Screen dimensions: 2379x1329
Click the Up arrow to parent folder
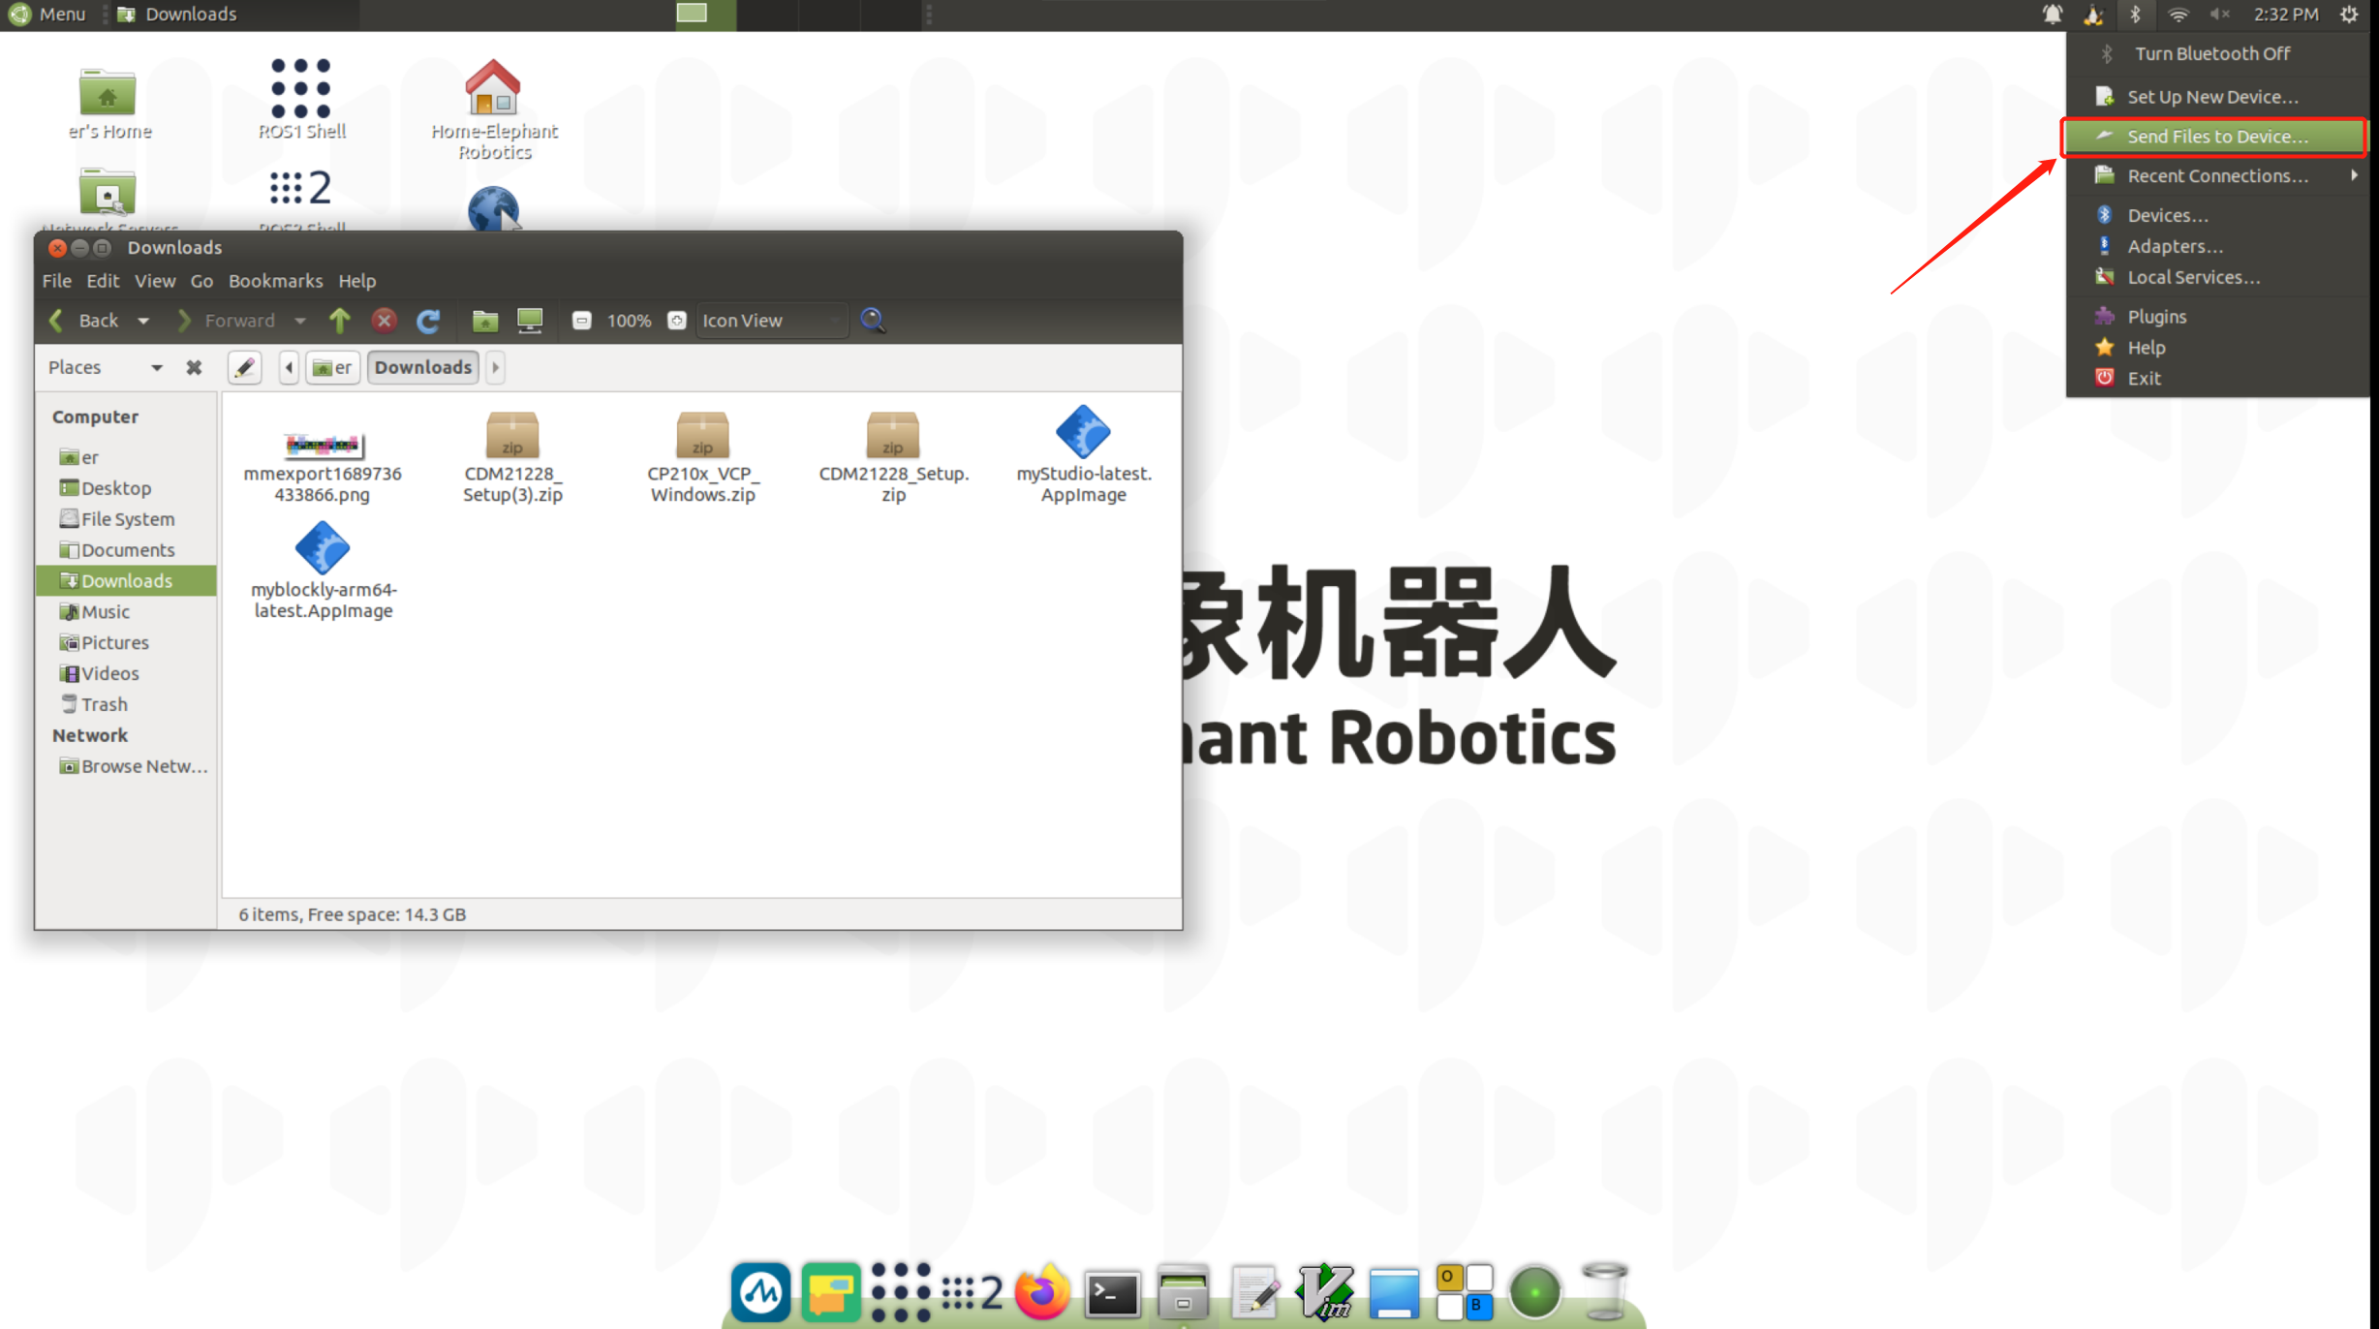tap(339, 321)
